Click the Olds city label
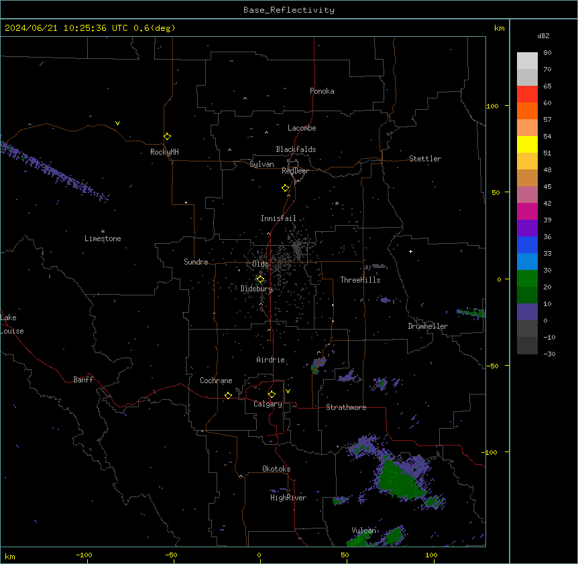Screen dimensions: 578x564 260,264
